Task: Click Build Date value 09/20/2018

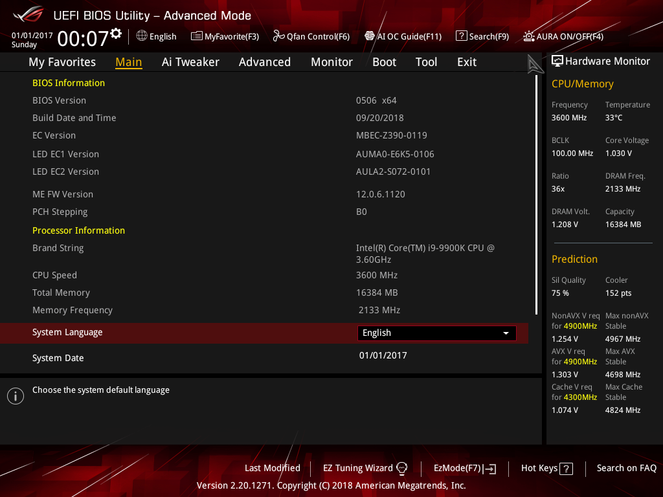Action: click(379, 118)
